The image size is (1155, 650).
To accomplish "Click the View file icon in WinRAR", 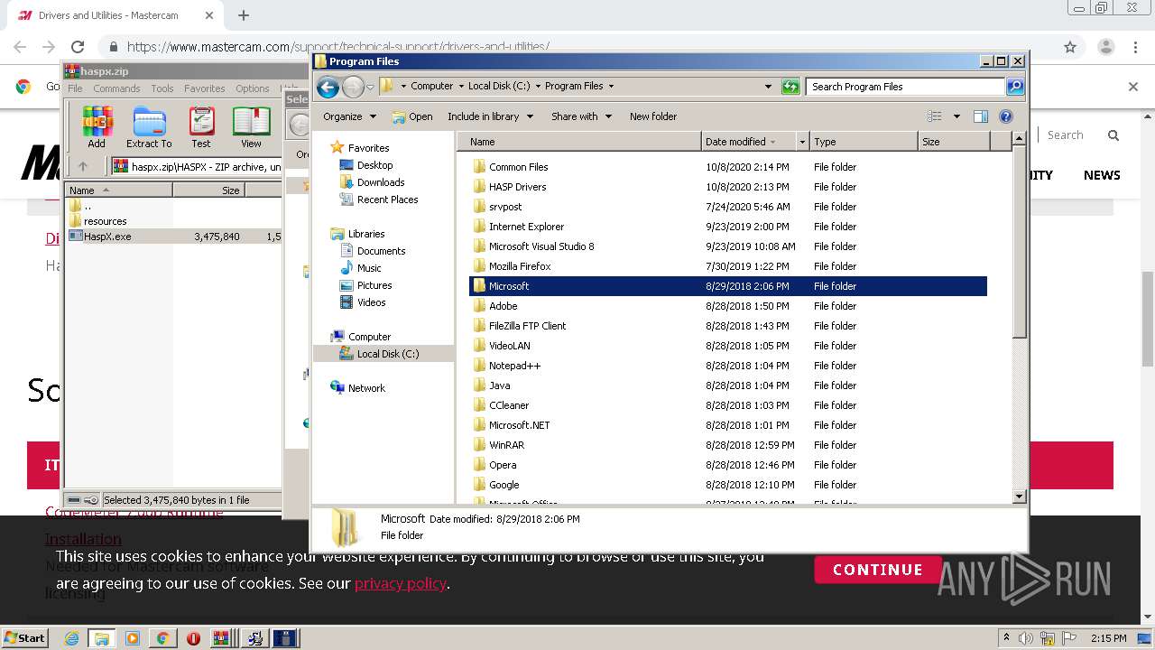I will point(251,127).
